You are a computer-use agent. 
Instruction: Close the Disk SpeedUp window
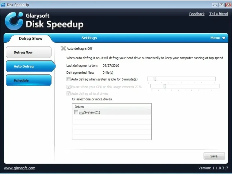(x=228, y=5)
